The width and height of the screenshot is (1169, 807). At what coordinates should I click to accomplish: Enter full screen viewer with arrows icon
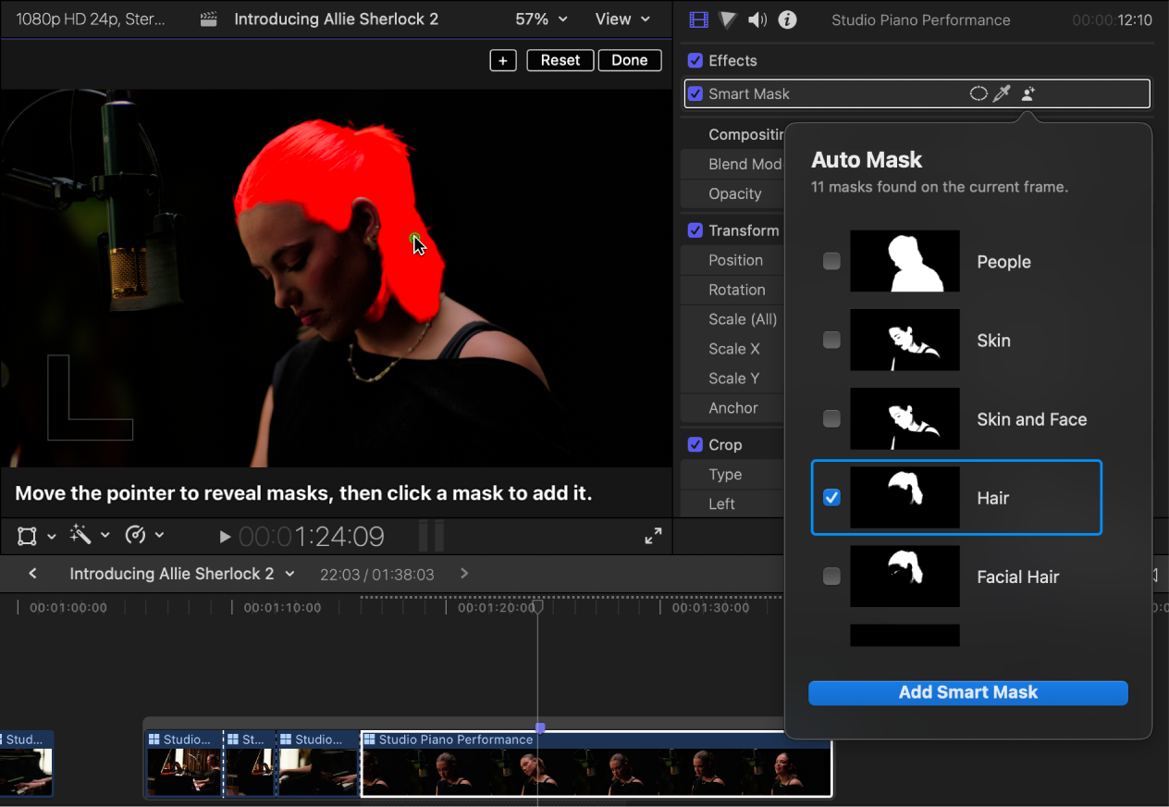(x=653, y=536)
